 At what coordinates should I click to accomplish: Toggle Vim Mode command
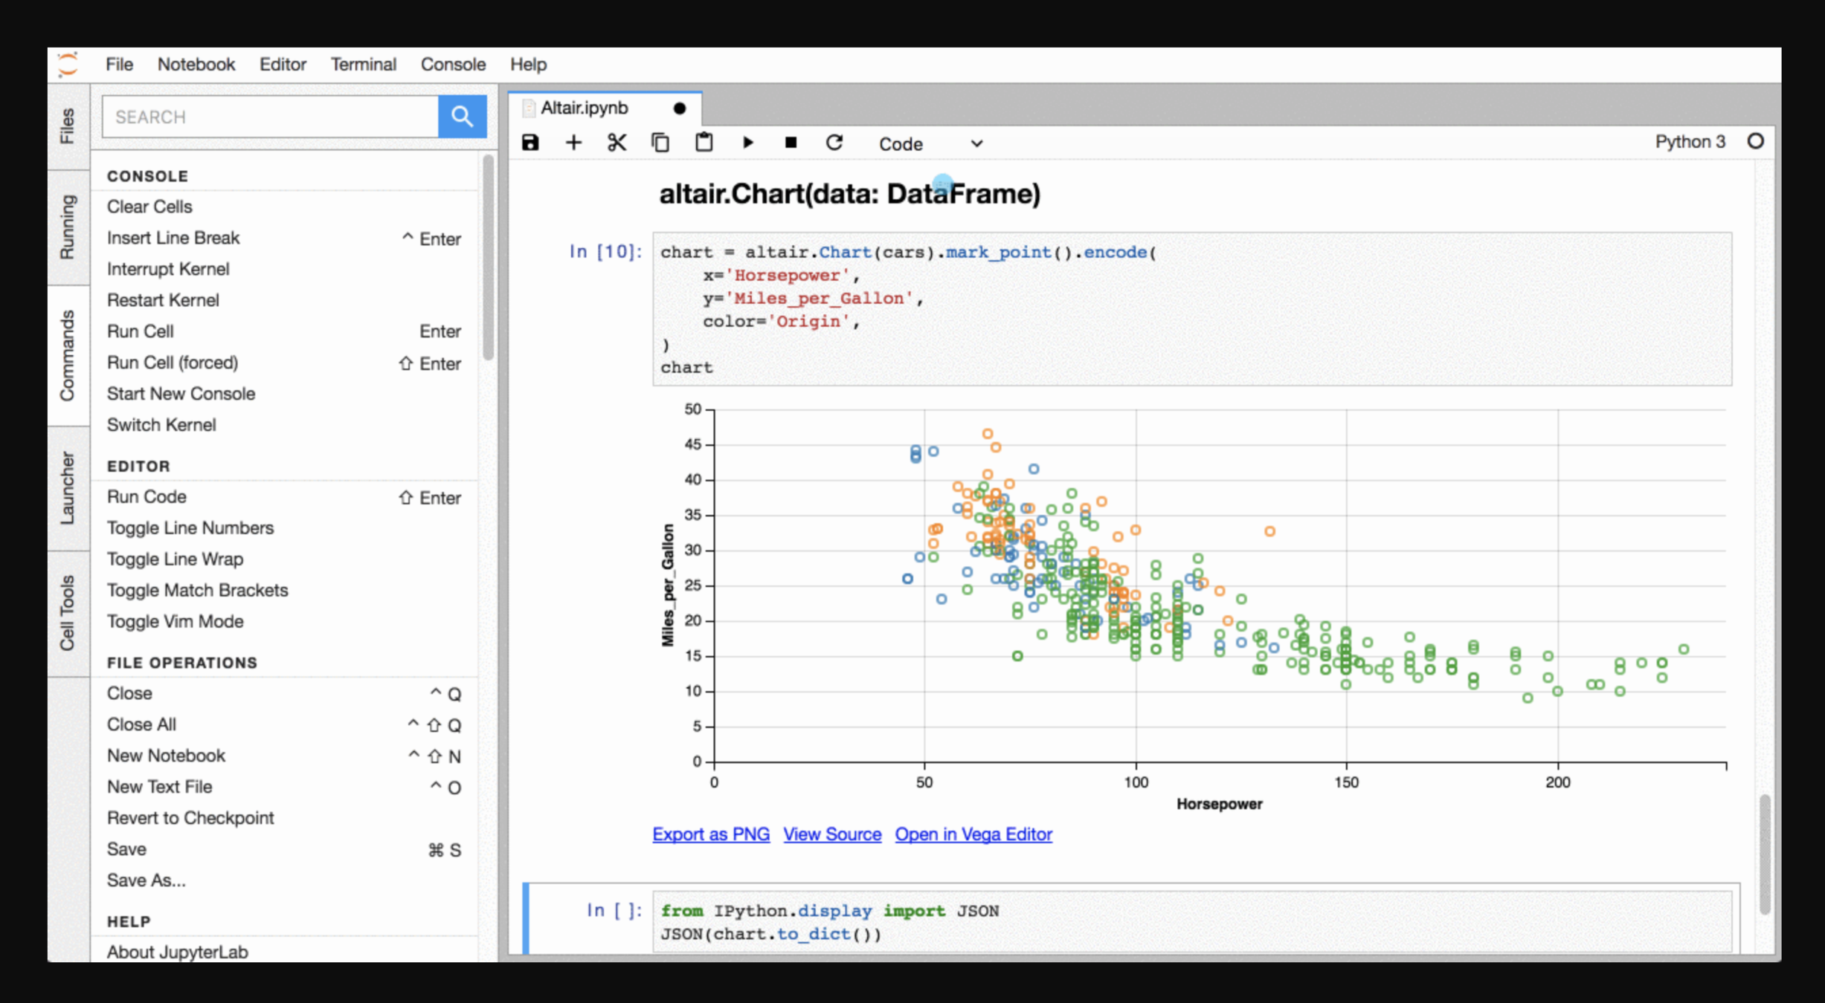[x=176, y=622]
